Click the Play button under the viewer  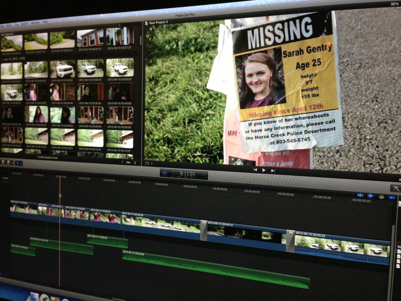coord(264,170)
